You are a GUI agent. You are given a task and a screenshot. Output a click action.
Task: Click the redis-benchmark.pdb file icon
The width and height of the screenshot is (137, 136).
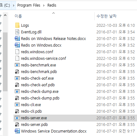17,72
